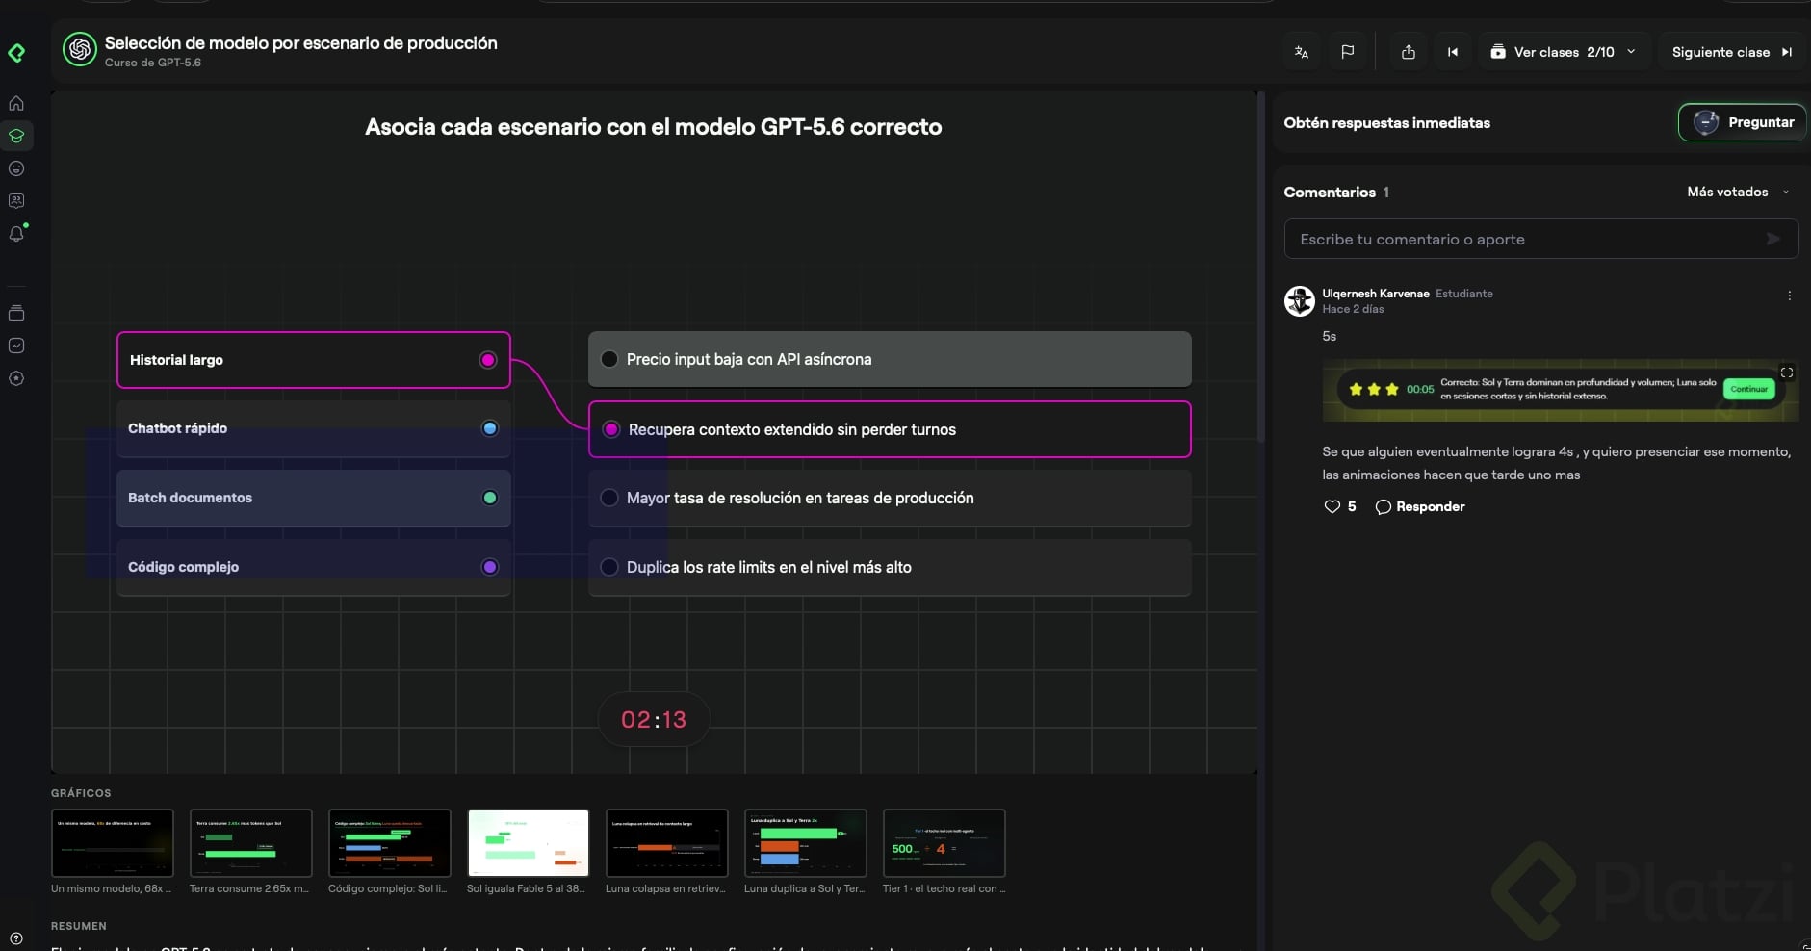Image resolution: width=1811 pixels, height=951 pixels.
Task: Open thumbnail 'Luna colapsa en retriev..'
Action: point(667,843)
